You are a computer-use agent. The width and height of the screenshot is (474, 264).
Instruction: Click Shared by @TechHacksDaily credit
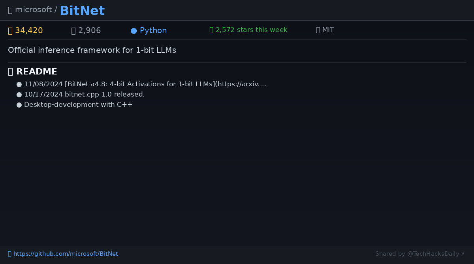point(420,254)
